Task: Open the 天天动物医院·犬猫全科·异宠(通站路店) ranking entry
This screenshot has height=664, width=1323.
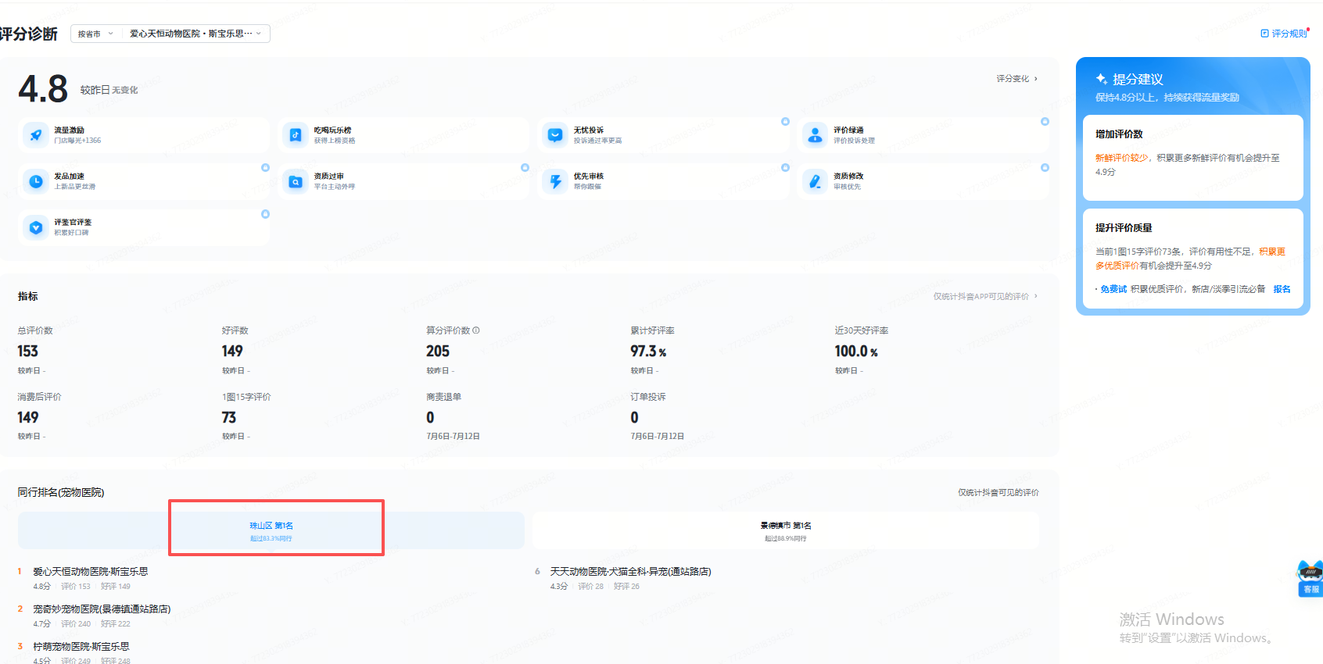Action: pyautogui.click(x=630, y=572)
